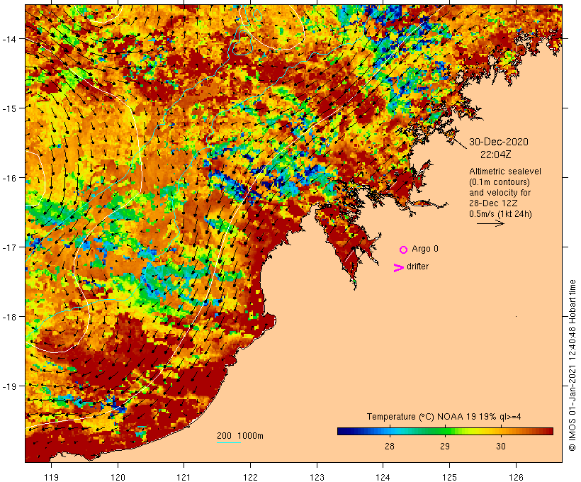
Task: Click the cyan 200m isobath legend line
Action: point(229,442)
